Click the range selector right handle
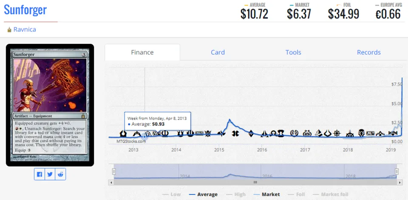 pyautogui.click(x=397, y=171)
